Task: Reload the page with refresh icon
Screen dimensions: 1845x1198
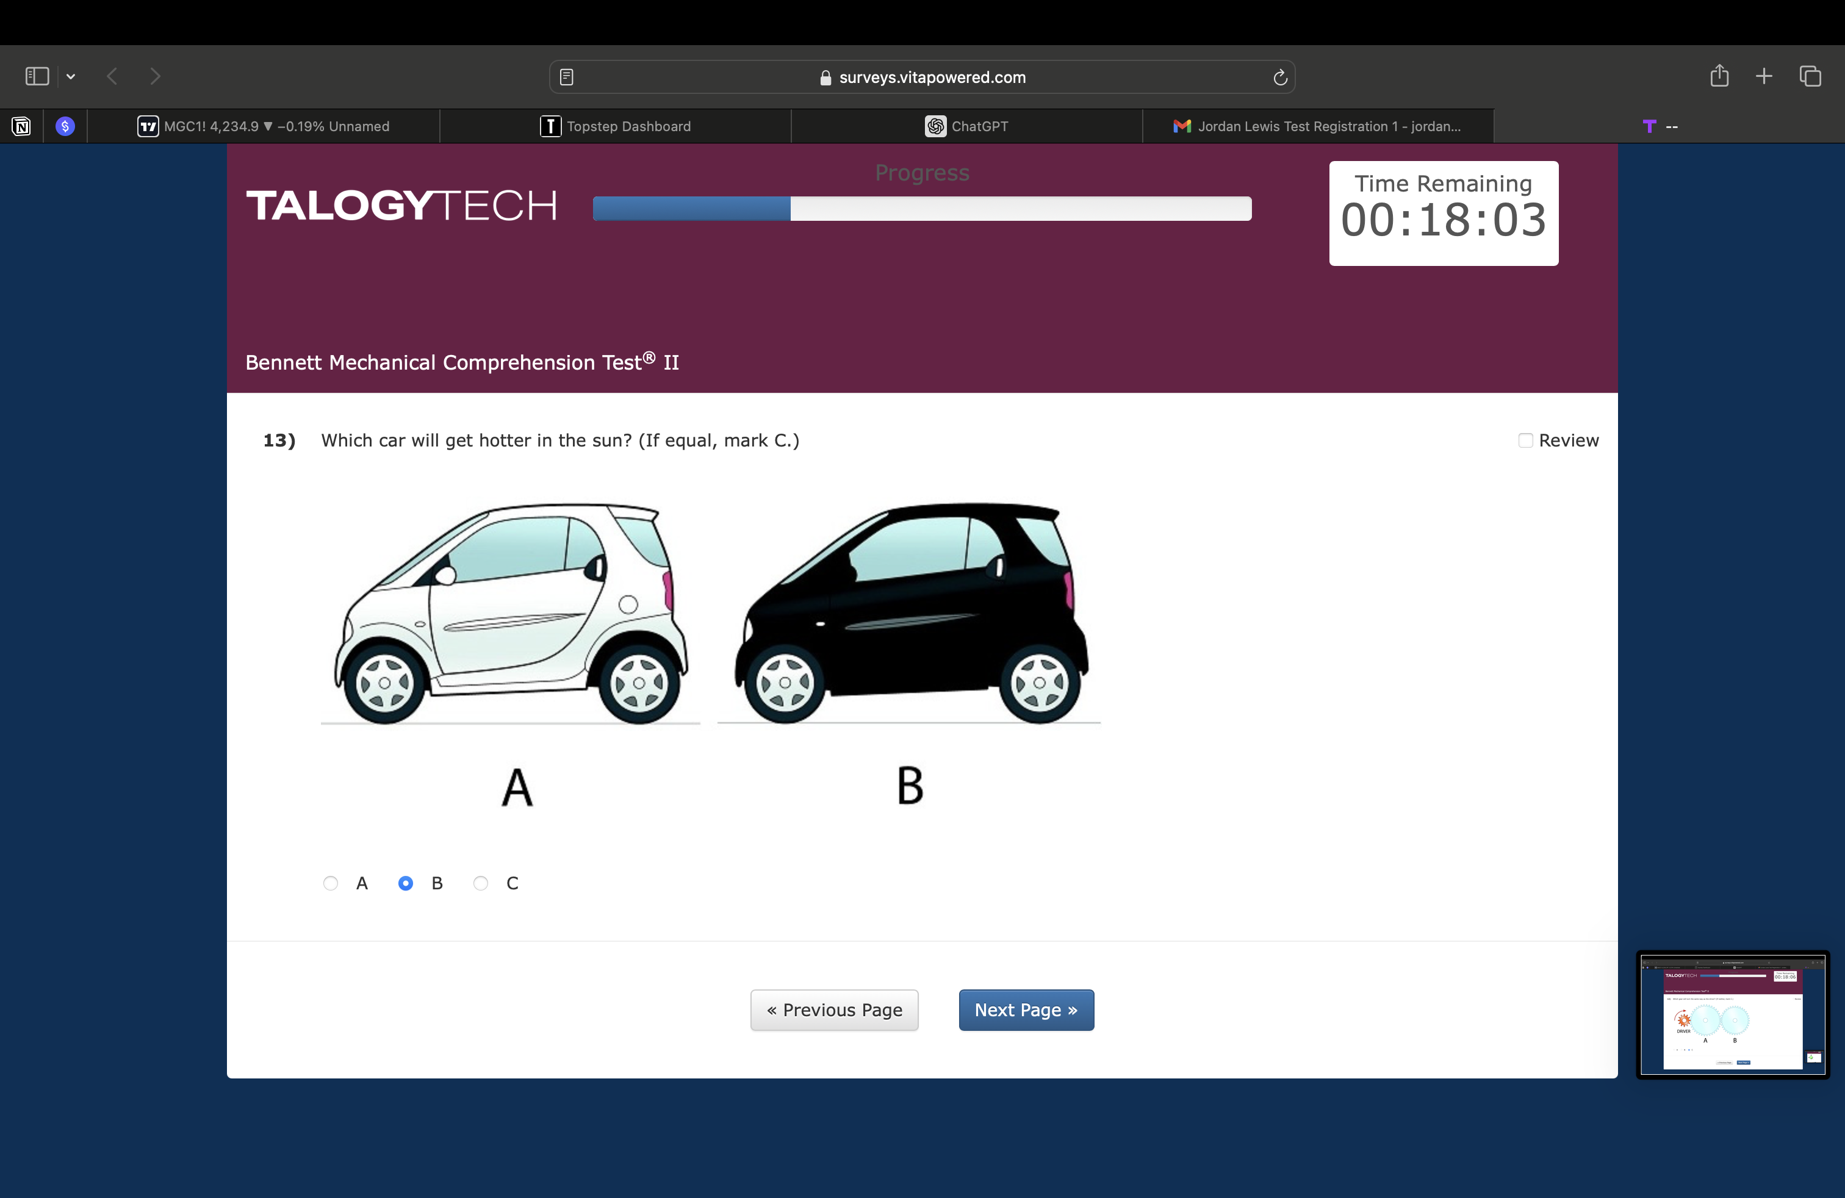Action: (x=1280, y=77)
